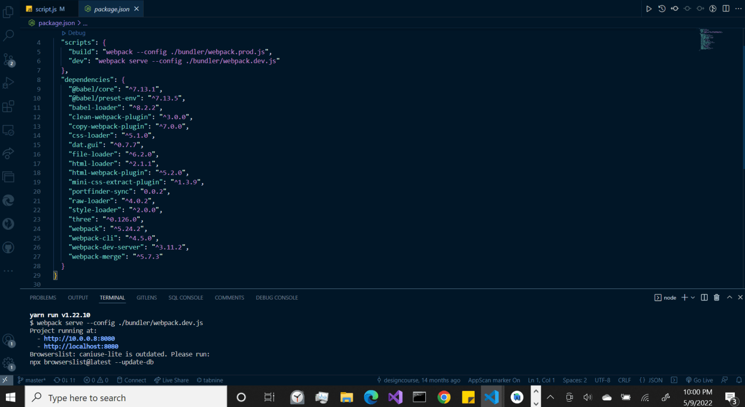Open Google Chrome from the taskbar
Image resolution: width=745 pixels, height=407 pixels.
coord(444,397)
